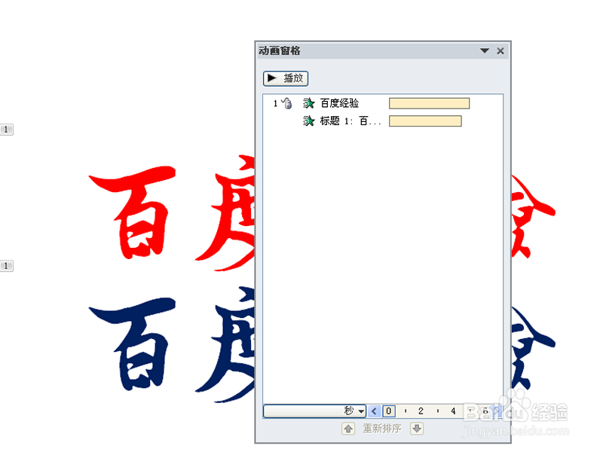Click the sequence number 1 in the animation list

(275, 103)
